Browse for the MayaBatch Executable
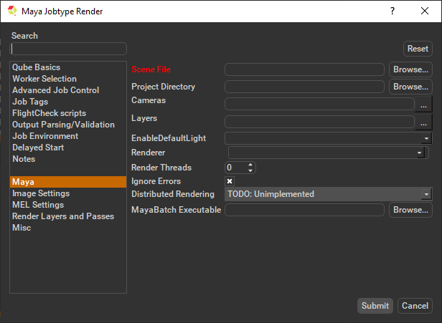Viewport: 442px width, 323px height. (410, 210)
